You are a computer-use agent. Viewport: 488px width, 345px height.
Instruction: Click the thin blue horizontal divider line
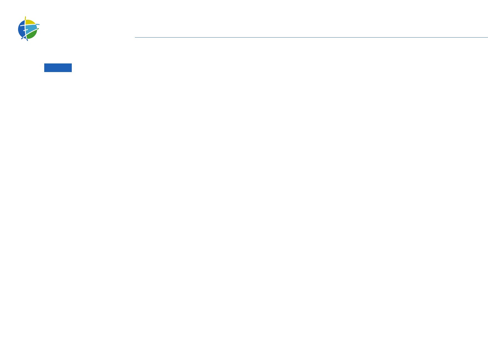tap(311, 37)
